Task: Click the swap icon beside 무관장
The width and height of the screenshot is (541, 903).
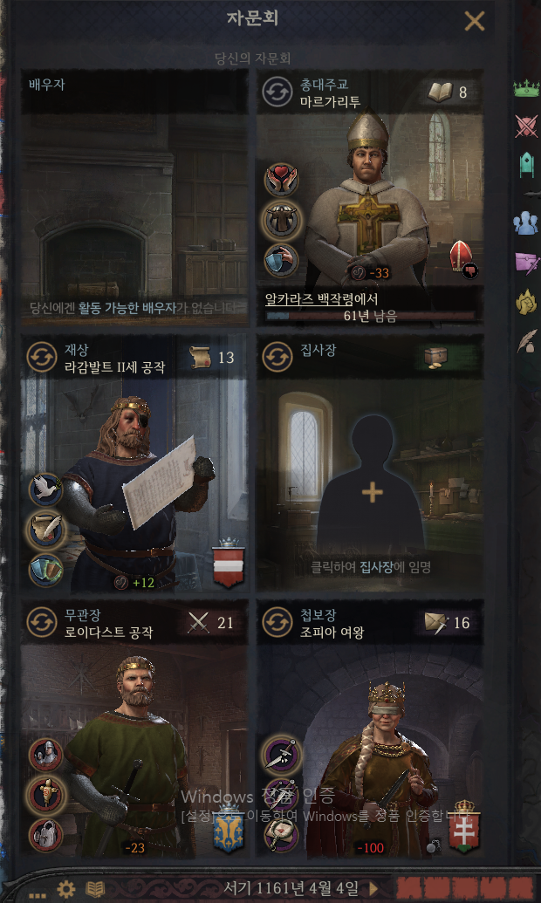Action: pyautogui.click(x=42, y=623)
